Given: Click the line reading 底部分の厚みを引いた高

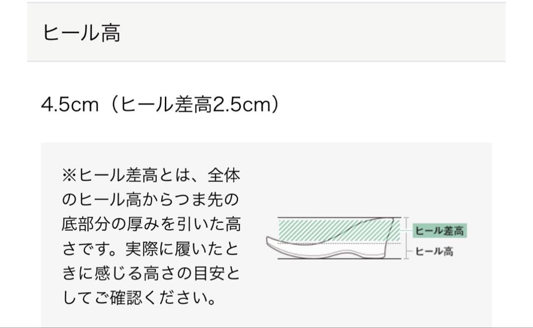Looking at the screenshot, I should [x=151, y=225].
